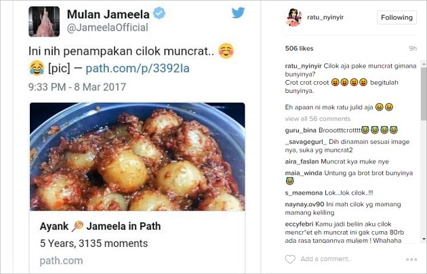Click the 506 likes count
Screen dimensions: 427x274
pos(299,48)
